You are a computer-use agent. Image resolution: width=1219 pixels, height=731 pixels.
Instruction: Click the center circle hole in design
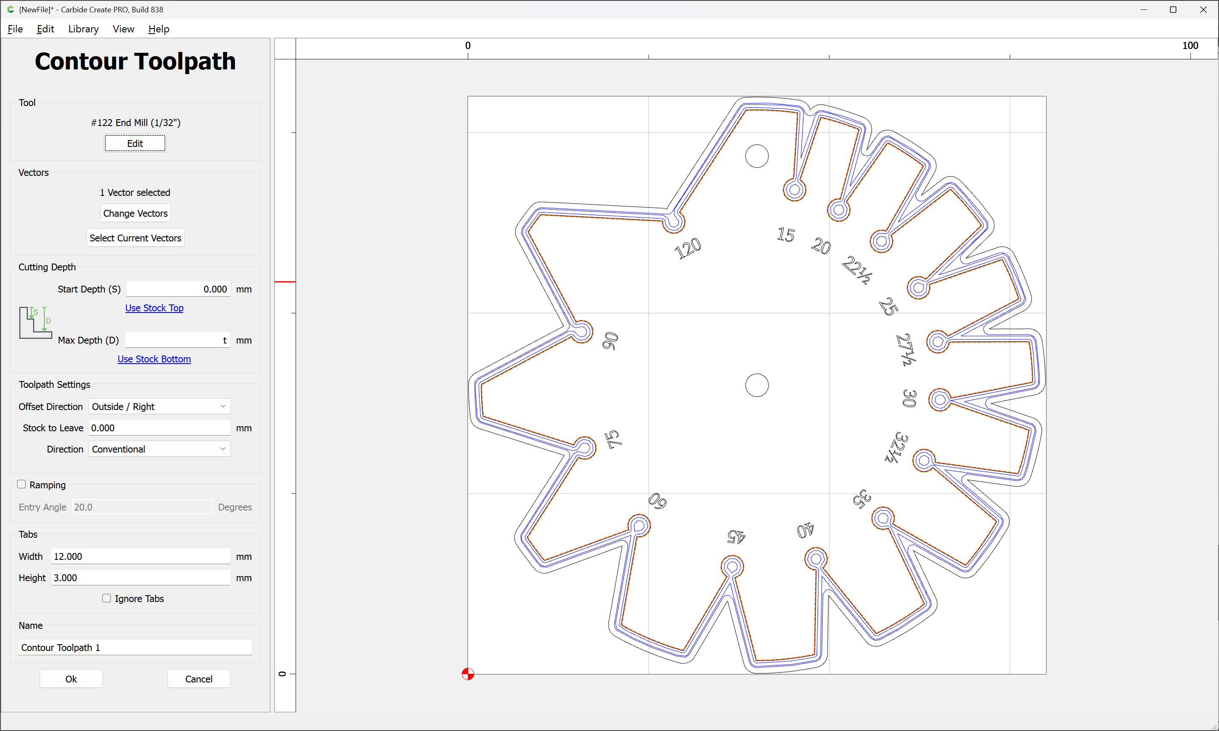[x=757, y=385]
